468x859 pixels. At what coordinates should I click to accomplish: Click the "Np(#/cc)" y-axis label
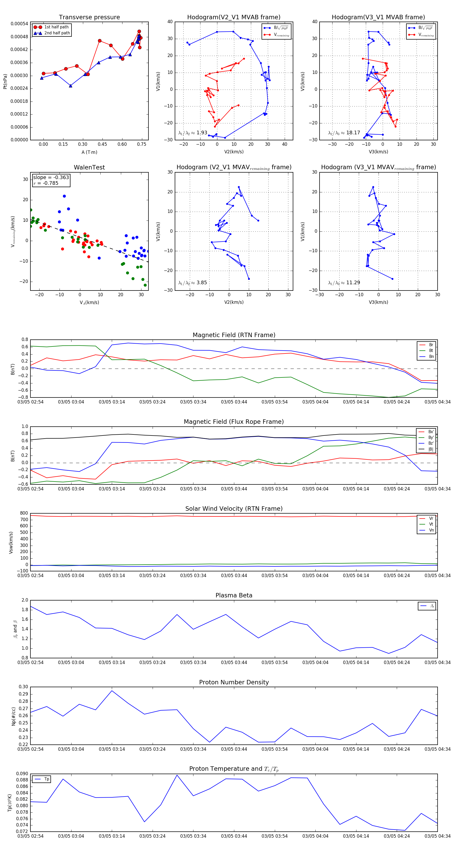tap(13, 716)
